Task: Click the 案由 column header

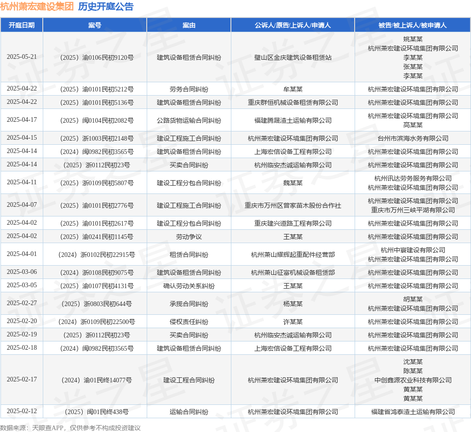Action: coord(189,25)
